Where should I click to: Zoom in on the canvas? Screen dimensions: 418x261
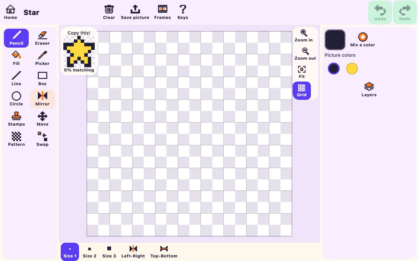(x=304, y=36)
